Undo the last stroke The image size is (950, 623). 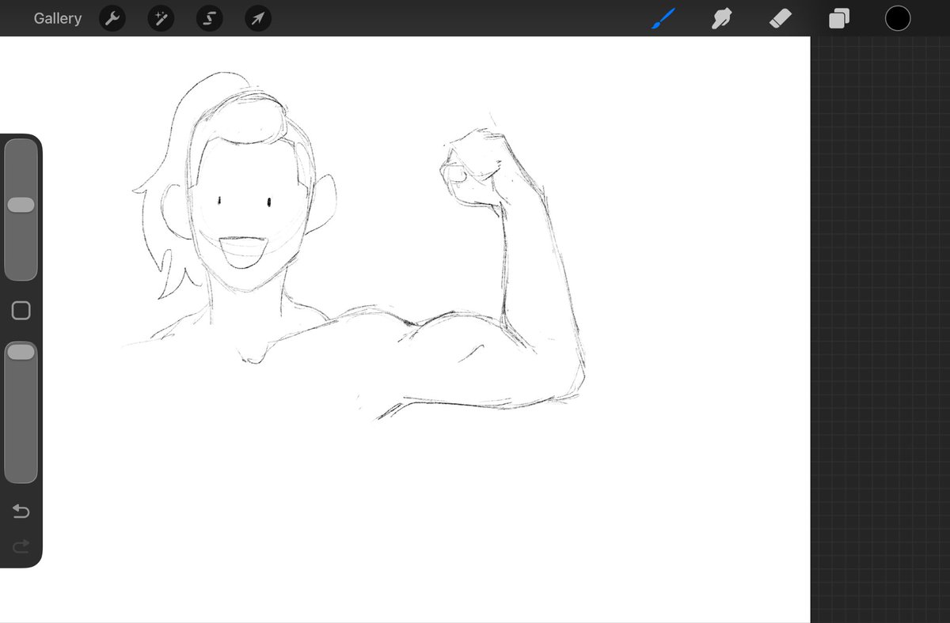21,512
